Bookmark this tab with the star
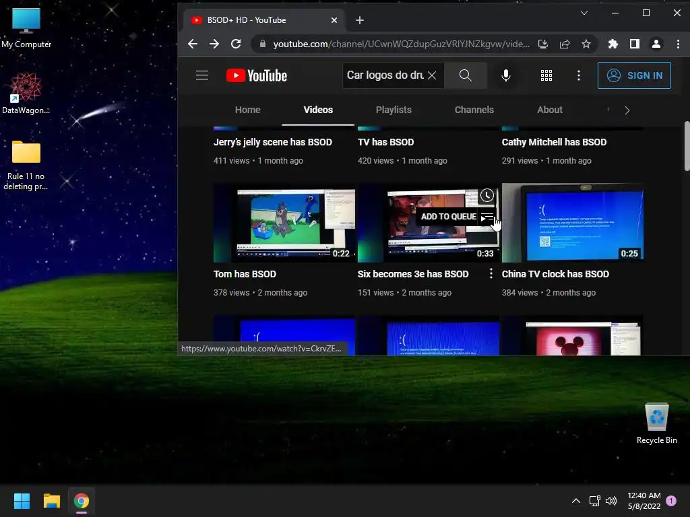 click(586, 44)
